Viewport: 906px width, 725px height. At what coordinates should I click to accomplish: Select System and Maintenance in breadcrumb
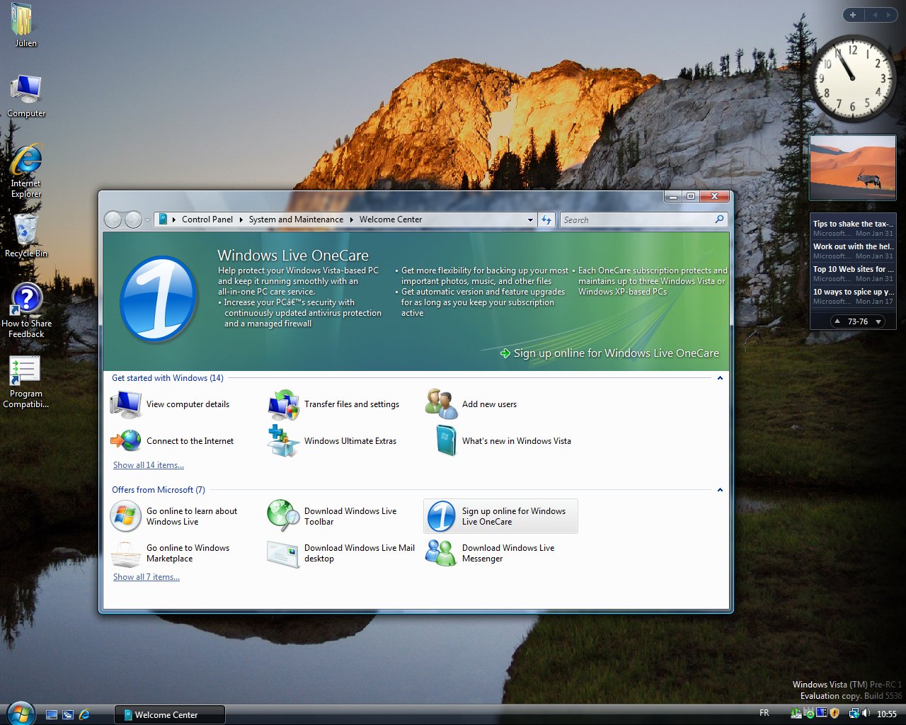(296, 219)
